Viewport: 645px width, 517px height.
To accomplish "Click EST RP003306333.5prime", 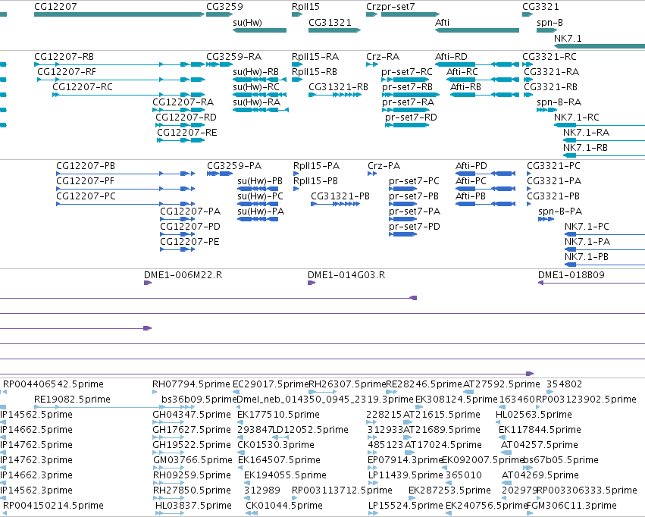I will pos(587,490).
